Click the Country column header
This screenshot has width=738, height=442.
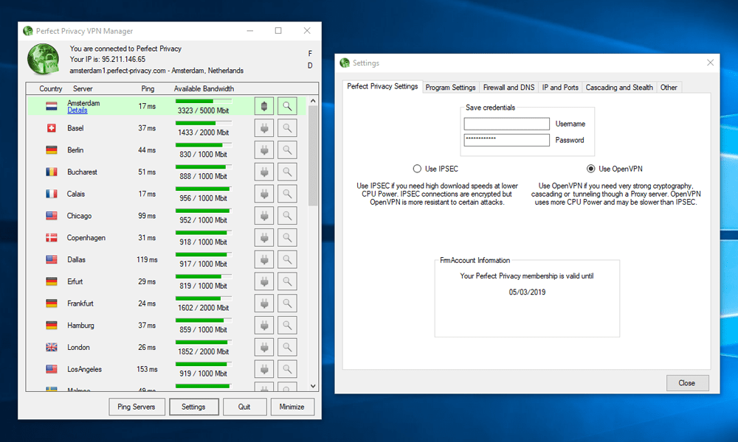click(x=51, y=89)
